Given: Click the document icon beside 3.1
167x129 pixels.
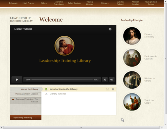Looking at the screenshot, I should click(x=113, y=89).
